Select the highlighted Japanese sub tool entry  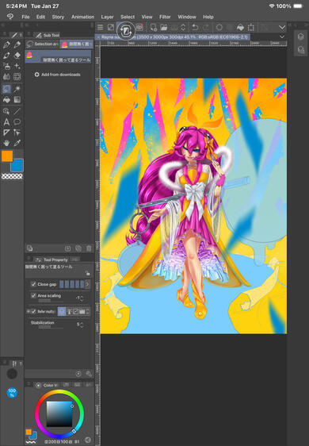(59, 56)
